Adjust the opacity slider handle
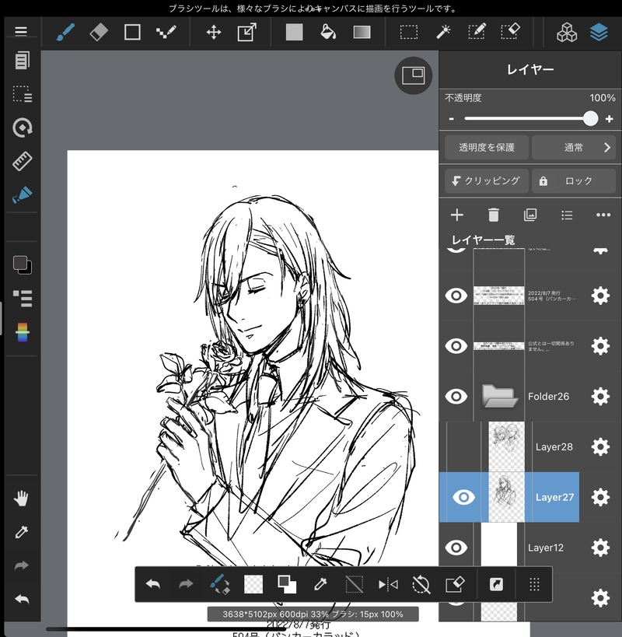 coord(590,119)
